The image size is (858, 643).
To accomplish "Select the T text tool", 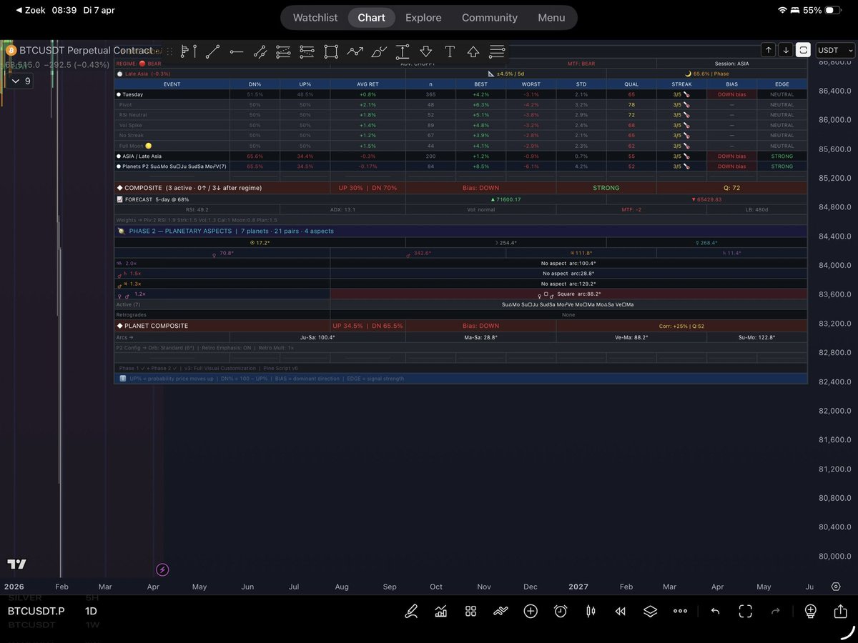I will [x=450, y=51].
